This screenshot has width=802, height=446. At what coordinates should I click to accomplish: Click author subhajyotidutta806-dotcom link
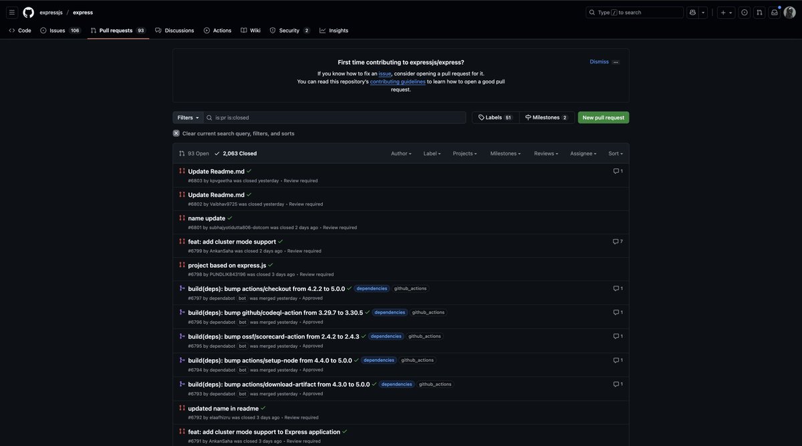tap(239, 228)
